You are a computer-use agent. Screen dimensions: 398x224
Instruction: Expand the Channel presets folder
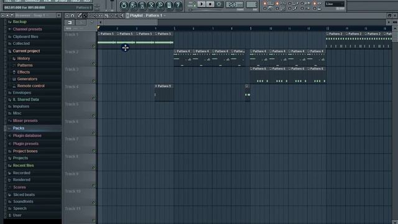coord(27,29)
